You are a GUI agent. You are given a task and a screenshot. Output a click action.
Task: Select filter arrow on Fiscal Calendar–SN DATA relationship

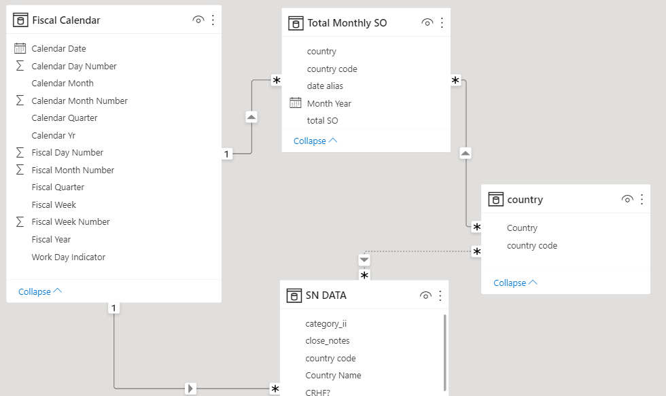[x=190, y=389]
